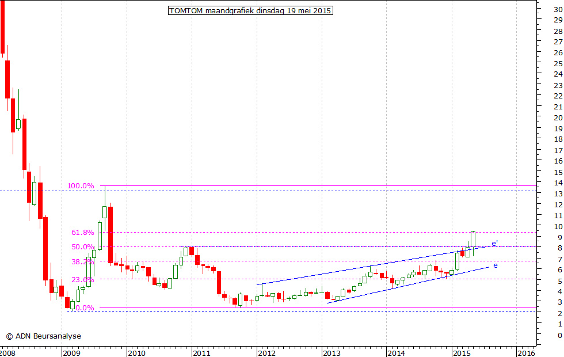
Task: Select the 100.0% Fibonacci level label
Action: coord(81,185)
